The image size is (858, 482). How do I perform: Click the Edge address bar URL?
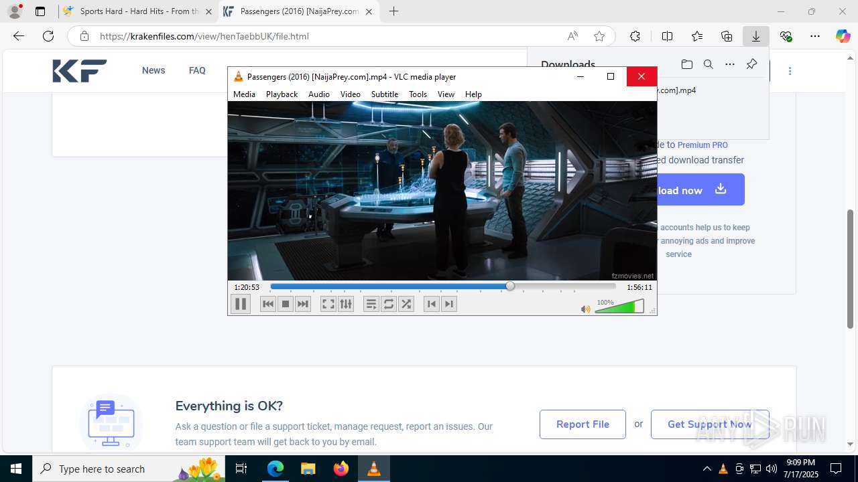pyautogui.click(x=204, y=36)
